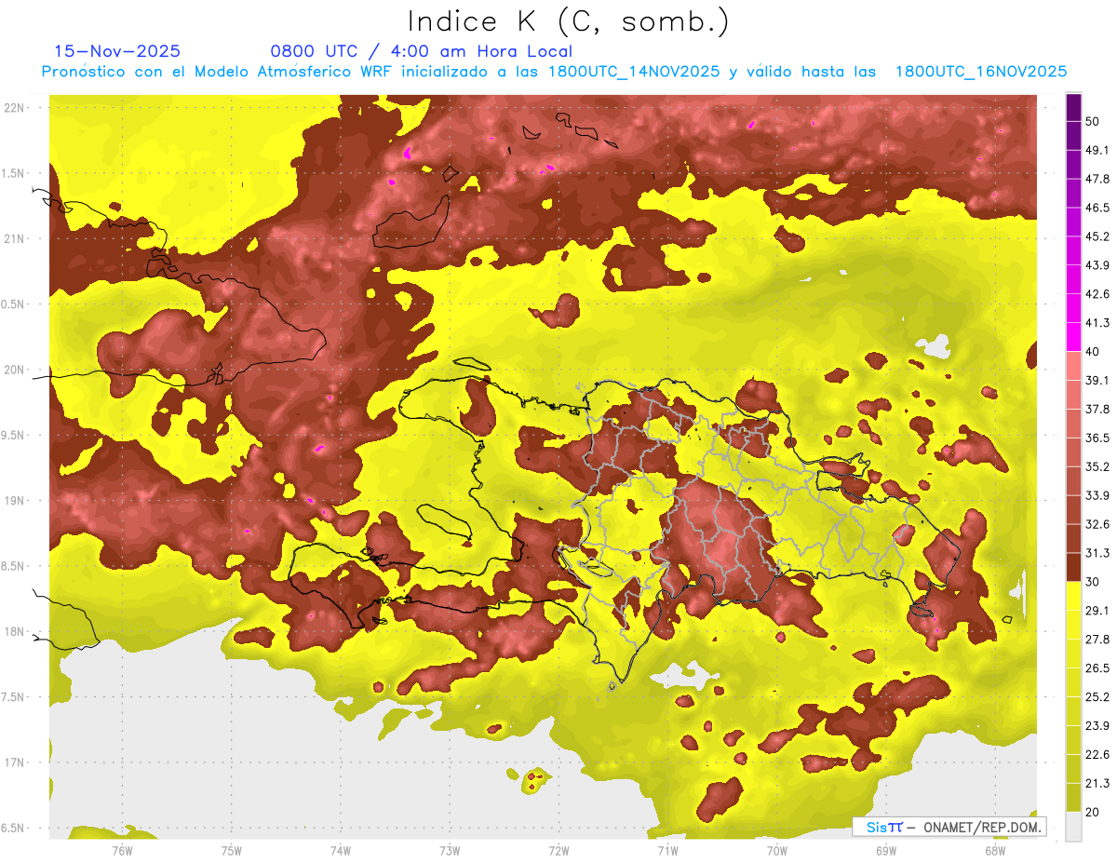Click the '20N' latitude label
This screenshot has height=863, width=1117.
coord(16,370)
